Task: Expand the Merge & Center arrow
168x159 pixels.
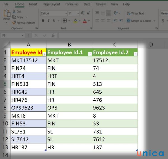Action: 155,21
